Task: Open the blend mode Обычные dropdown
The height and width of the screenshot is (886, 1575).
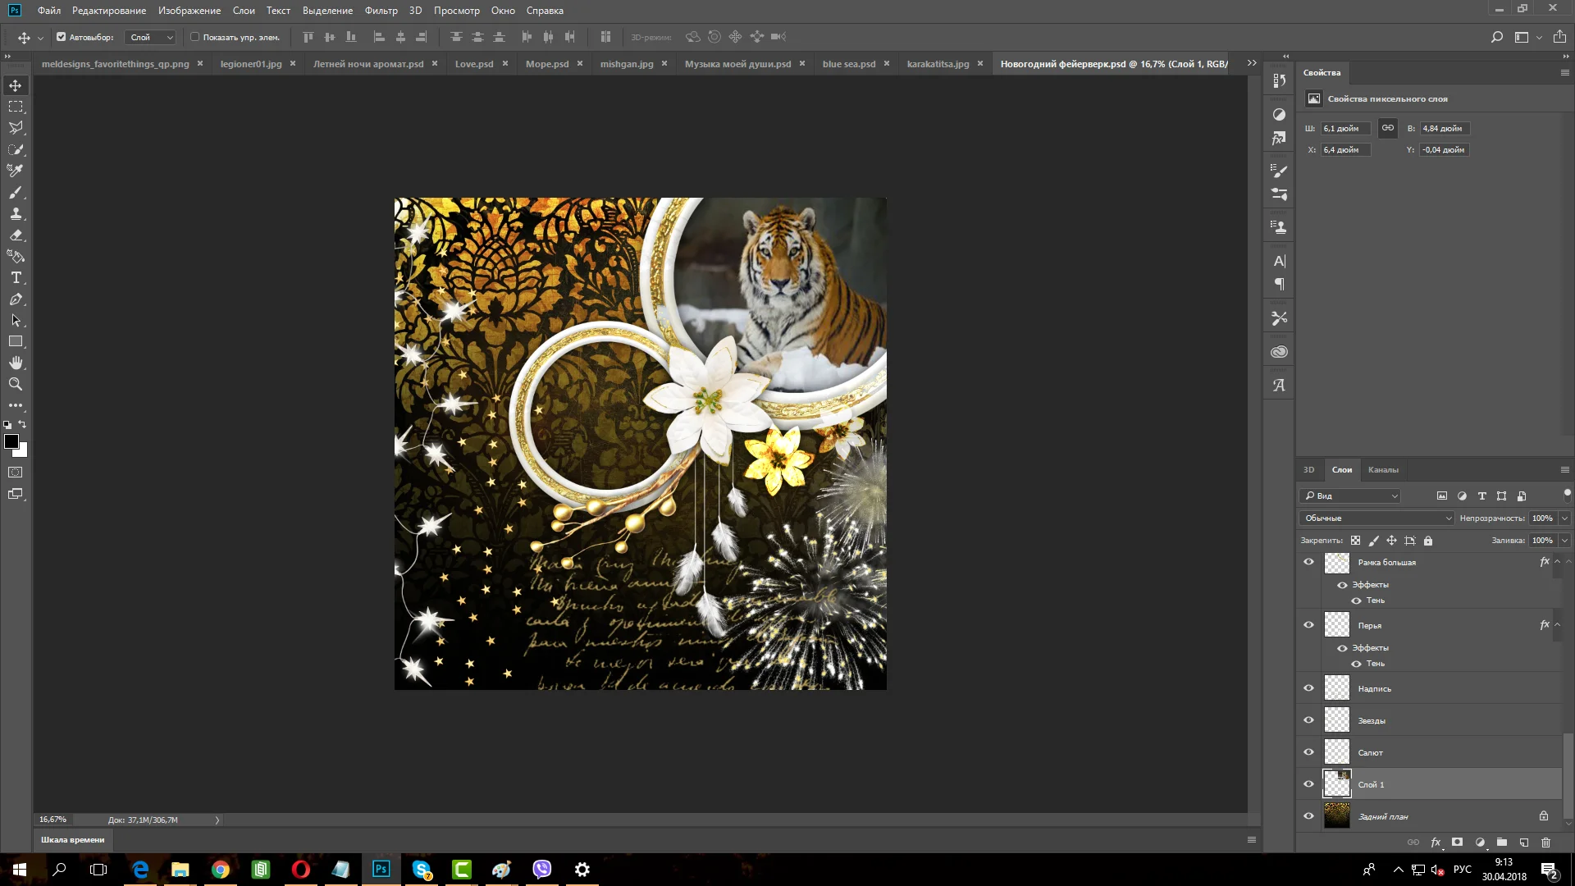Action: (x=1377, y=518)
